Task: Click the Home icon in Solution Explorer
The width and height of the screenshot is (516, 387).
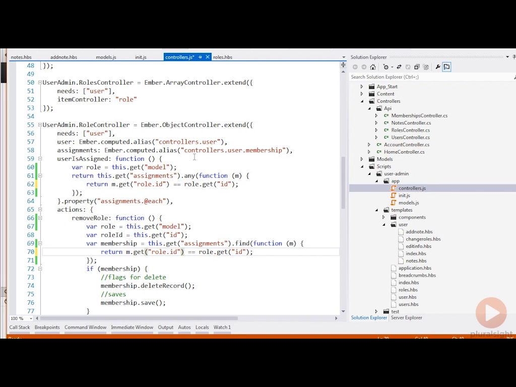Action: pyautogui.click(x=373, y=67)
